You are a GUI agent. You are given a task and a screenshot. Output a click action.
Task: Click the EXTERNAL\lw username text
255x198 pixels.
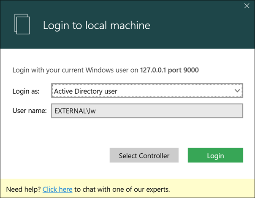point(75,111)
